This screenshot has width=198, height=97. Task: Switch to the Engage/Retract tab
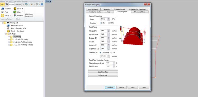pos(119,9)
